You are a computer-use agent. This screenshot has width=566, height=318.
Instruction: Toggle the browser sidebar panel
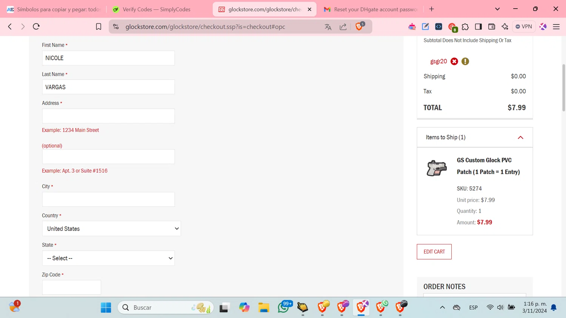pyautogui.click(x=478, y=26)
